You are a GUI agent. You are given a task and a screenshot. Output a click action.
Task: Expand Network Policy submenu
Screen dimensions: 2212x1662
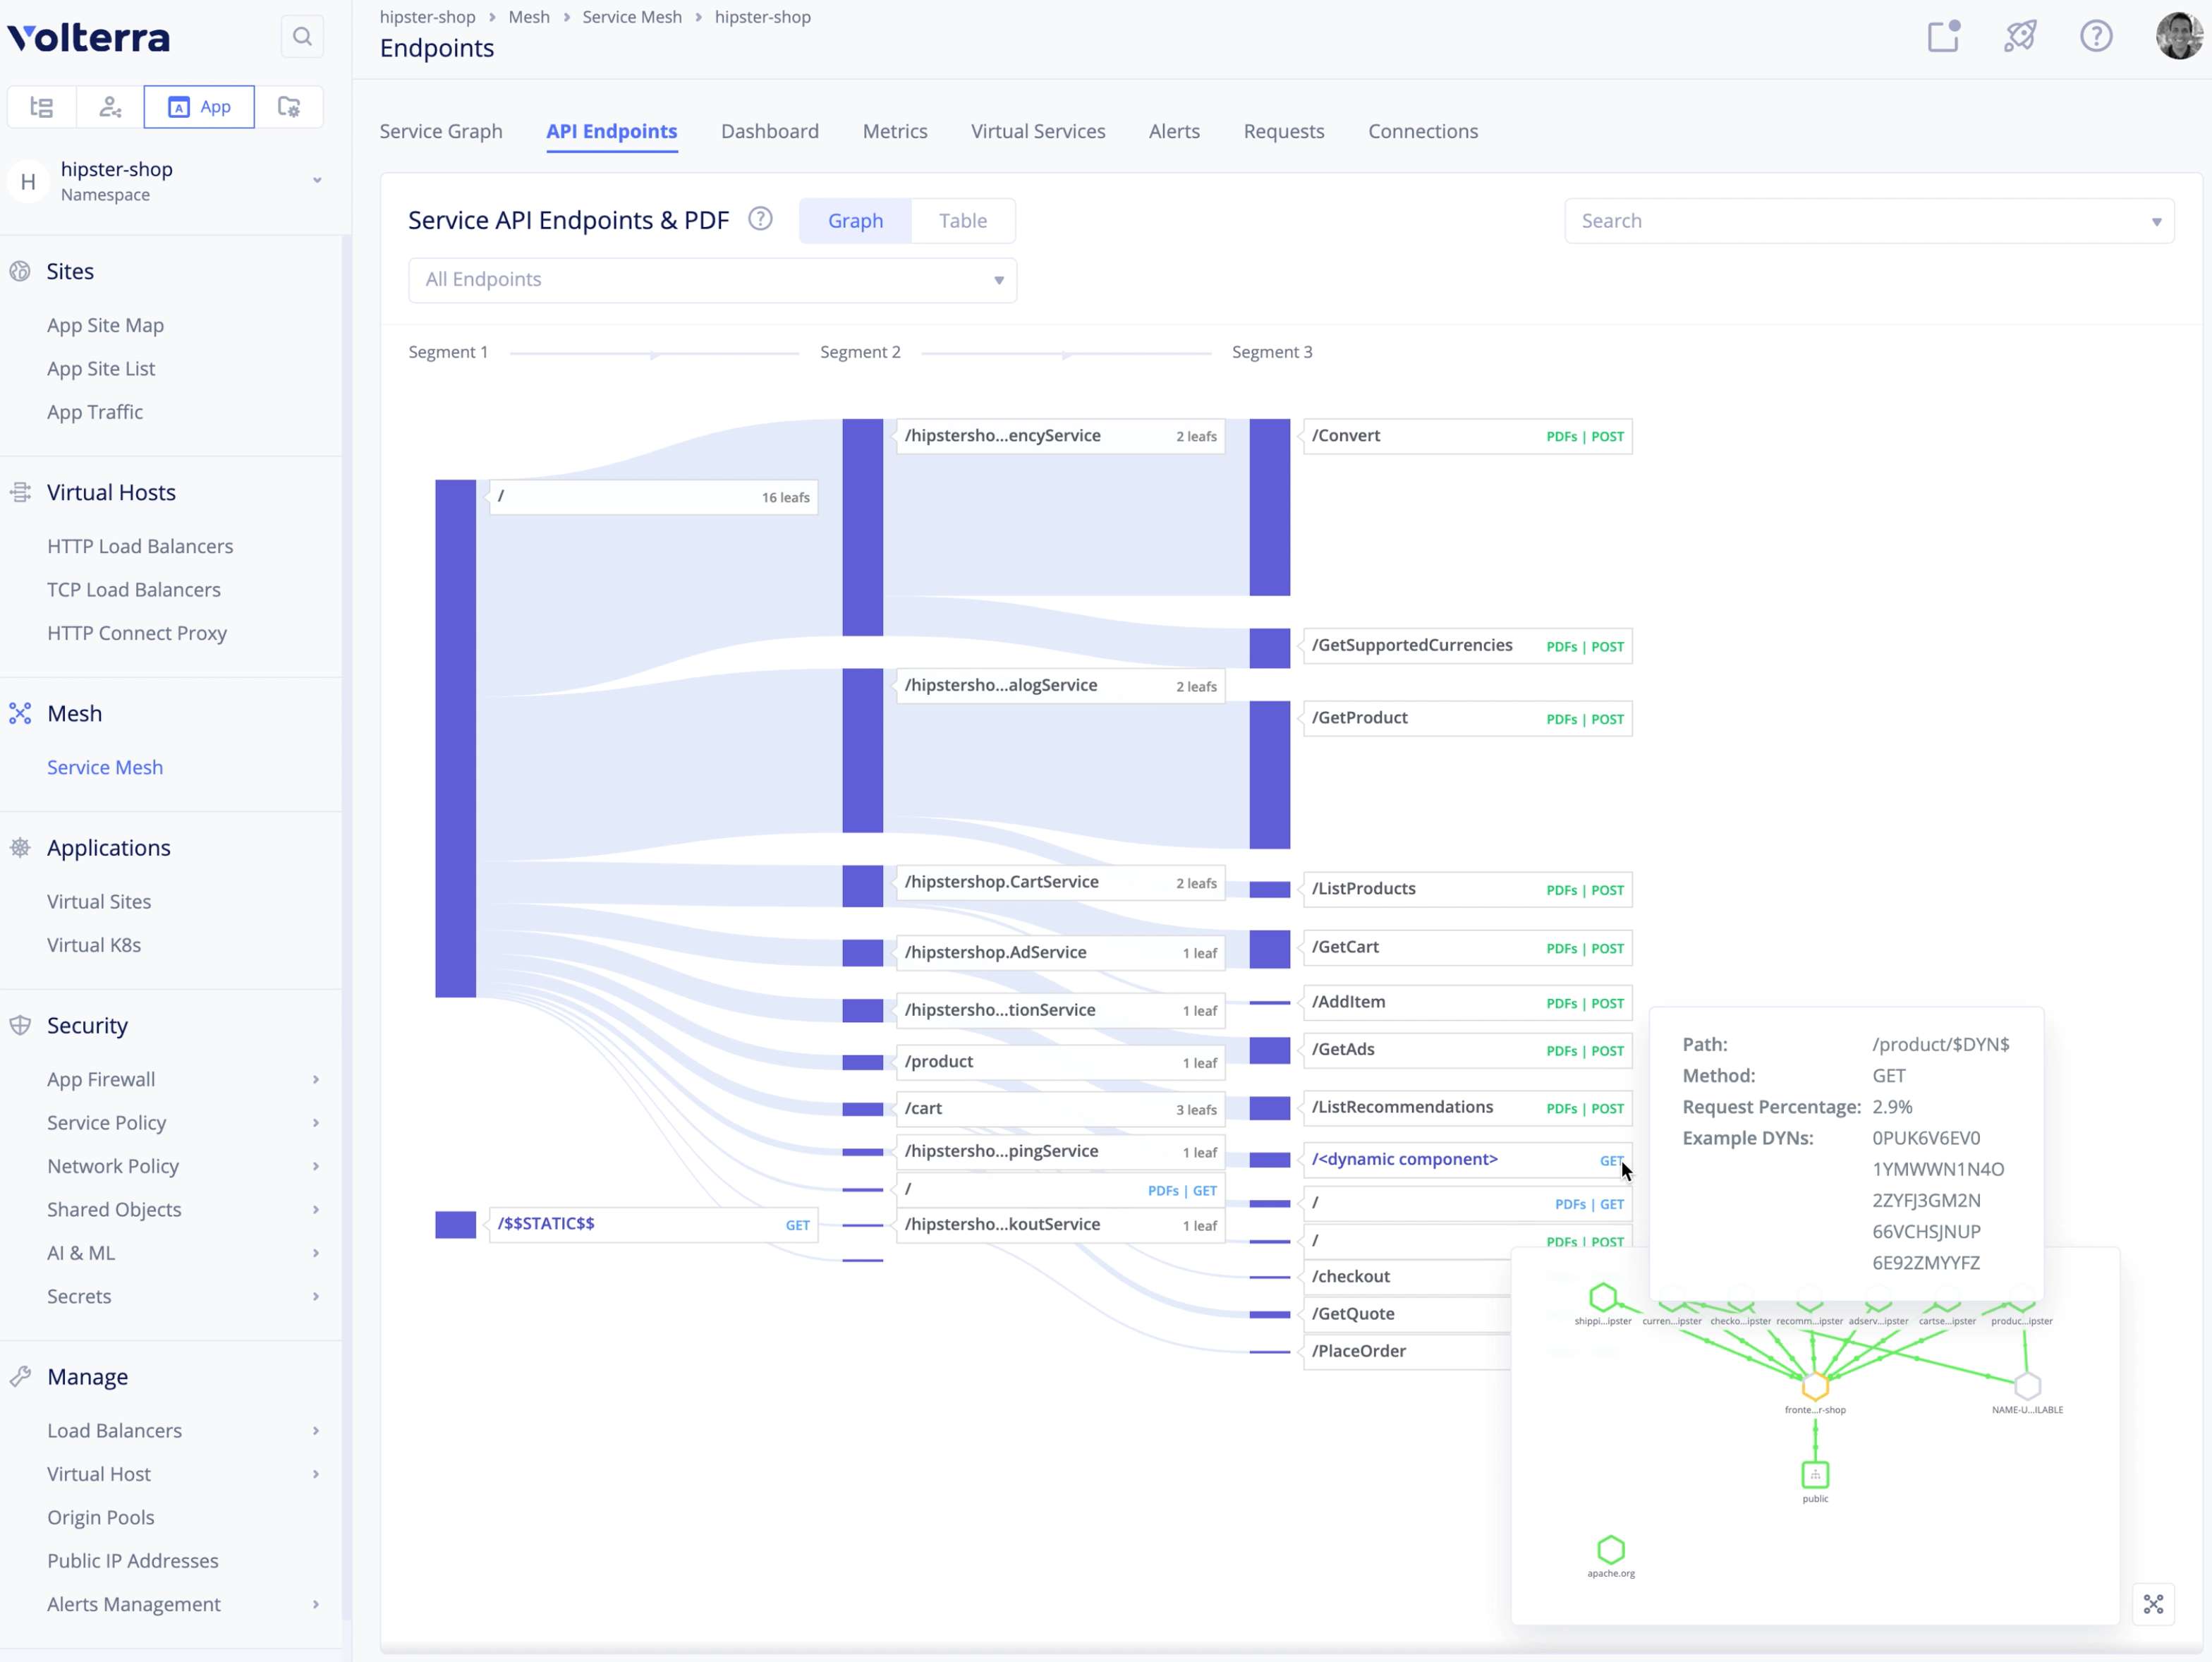(x=315, y=1166)
